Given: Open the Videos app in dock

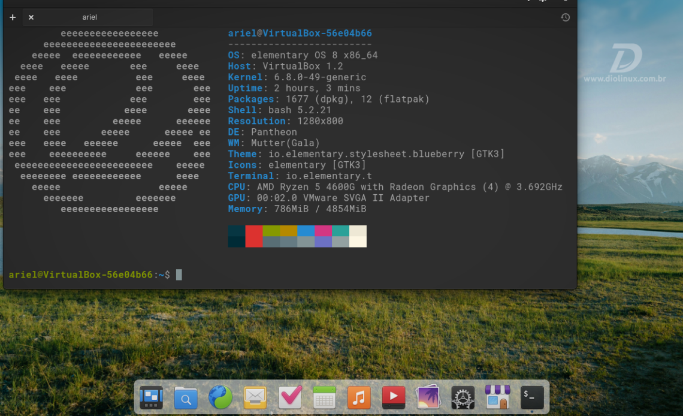Looking at the screenshot, I should point(394,397).
